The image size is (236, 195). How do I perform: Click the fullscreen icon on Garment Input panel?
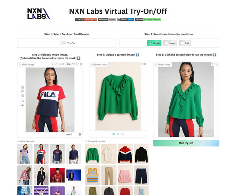pos(142,64)
